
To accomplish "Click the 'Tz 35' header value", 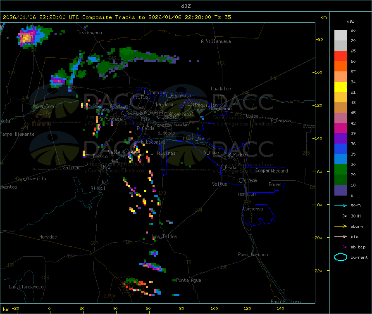I will point(222,17).
